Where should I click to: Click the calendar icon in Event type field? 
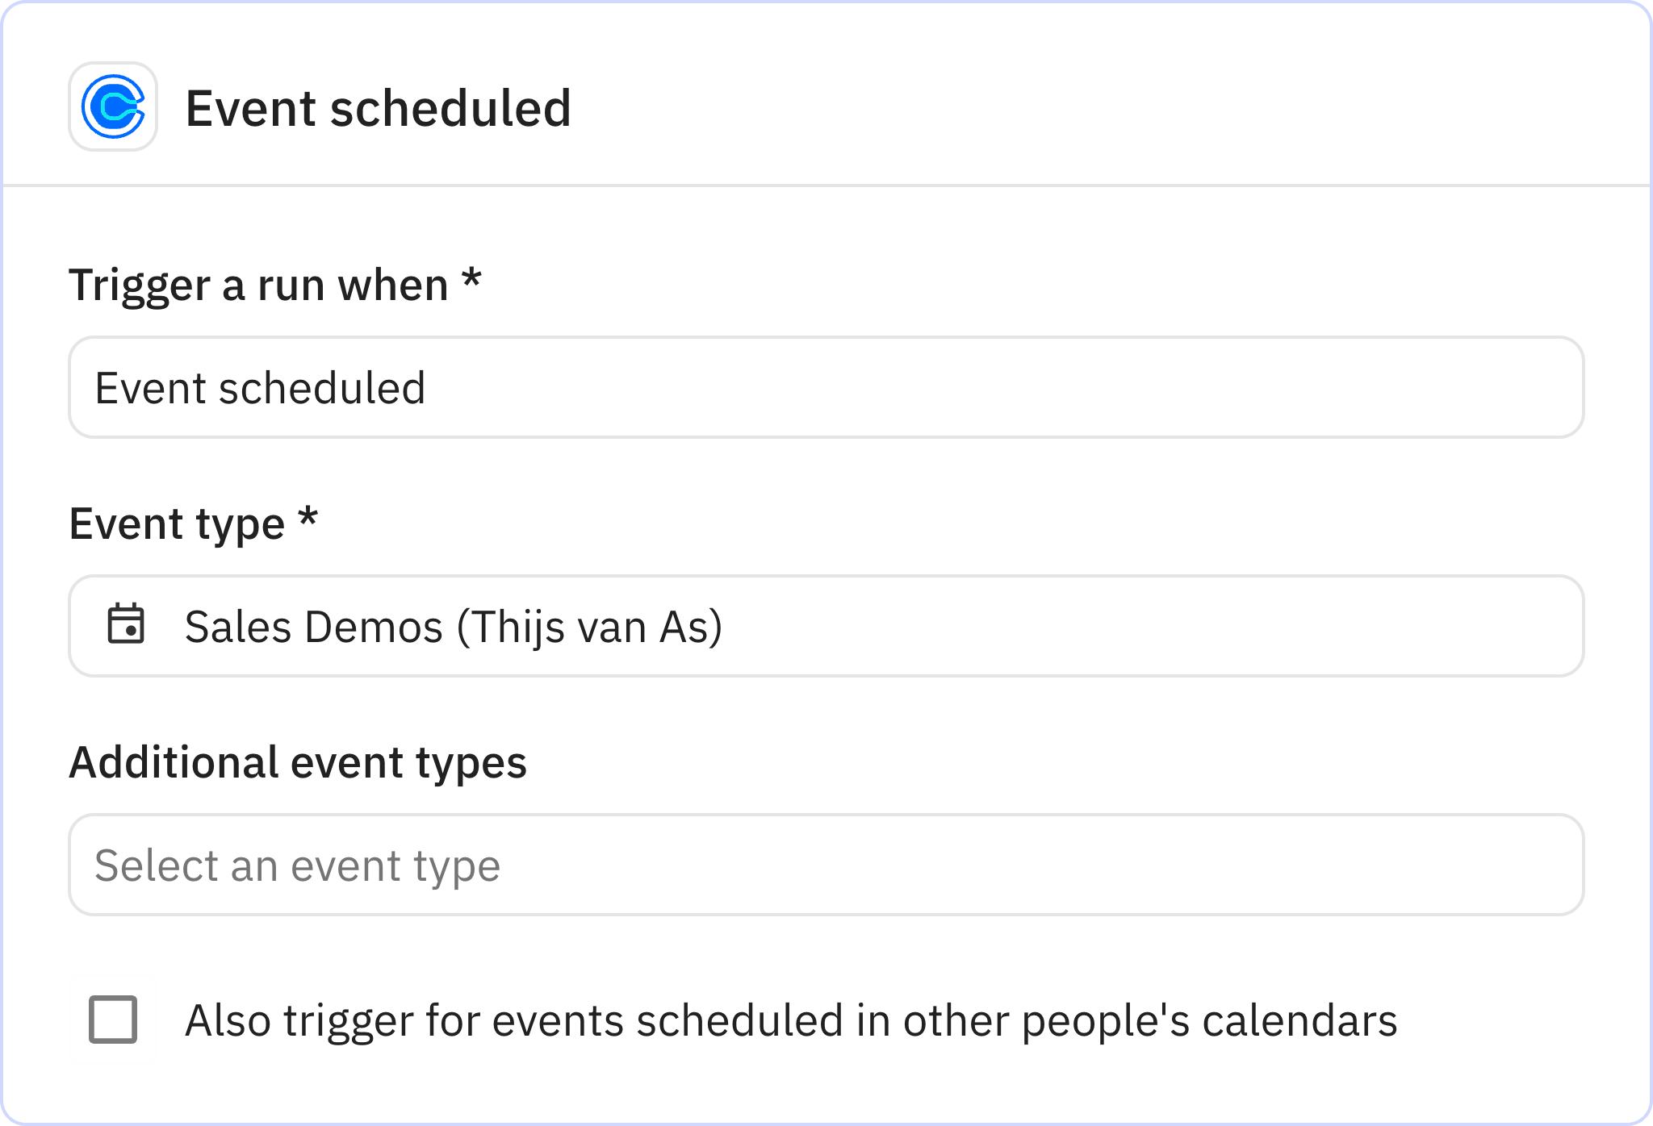pyautogui.click(x=125, y=625)
